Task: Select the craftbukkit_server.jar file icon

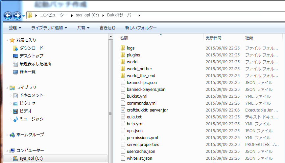Action: point(123,110)
